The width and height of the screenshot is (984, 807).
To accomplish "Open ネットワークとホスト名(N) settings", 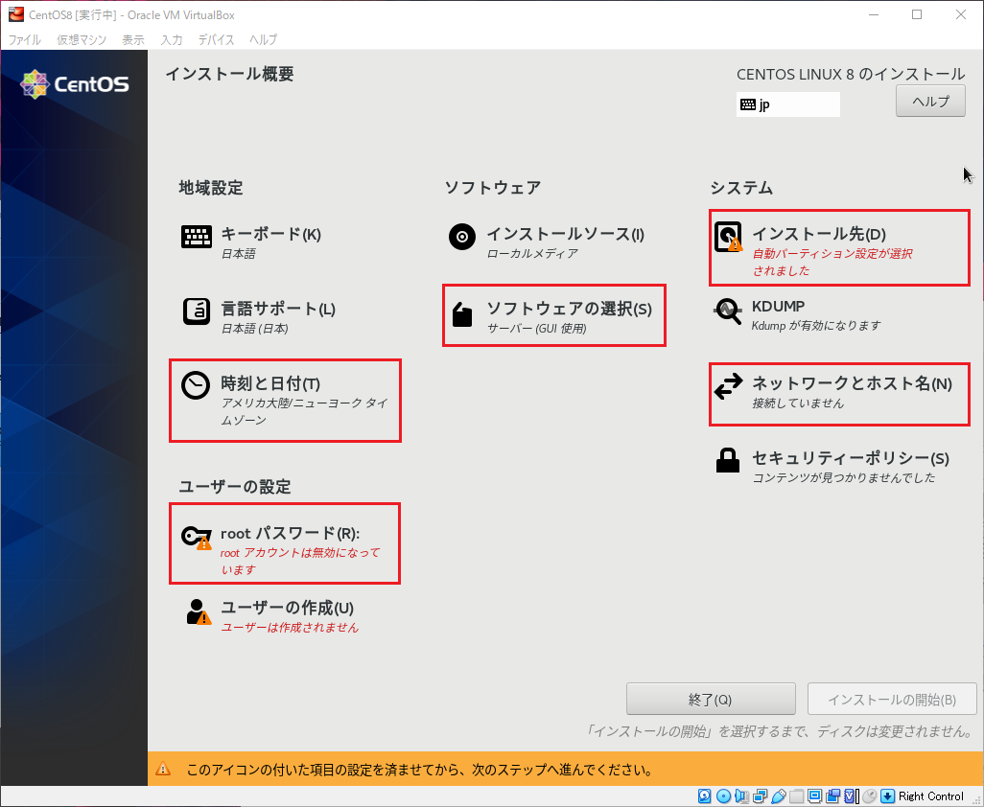I will [x=840, y=394].
